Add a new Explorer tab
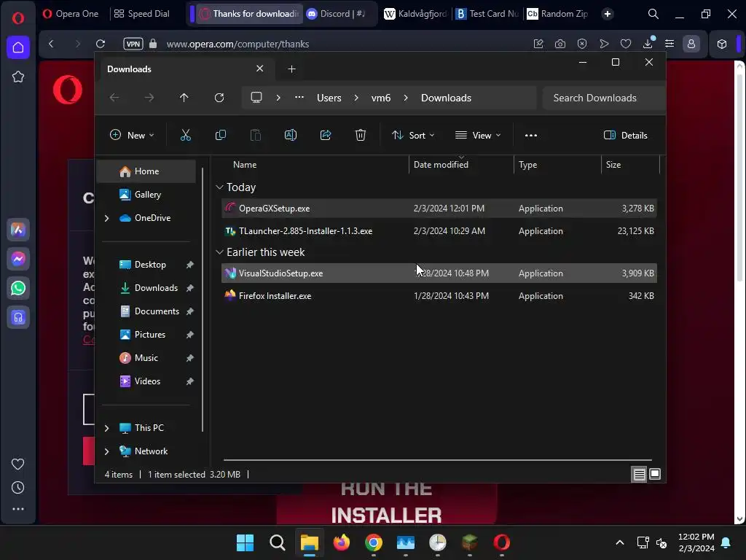746x560 pixels. coord(291,69)
